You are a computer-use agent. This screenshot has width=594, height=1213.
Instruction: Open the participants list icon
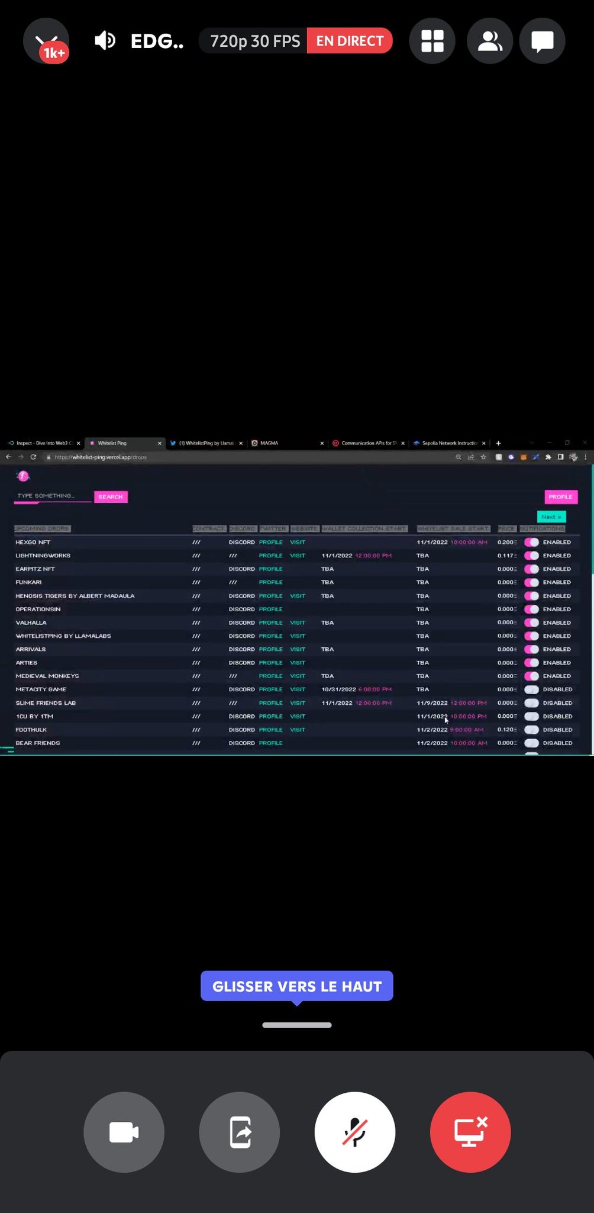pos(489,41)
